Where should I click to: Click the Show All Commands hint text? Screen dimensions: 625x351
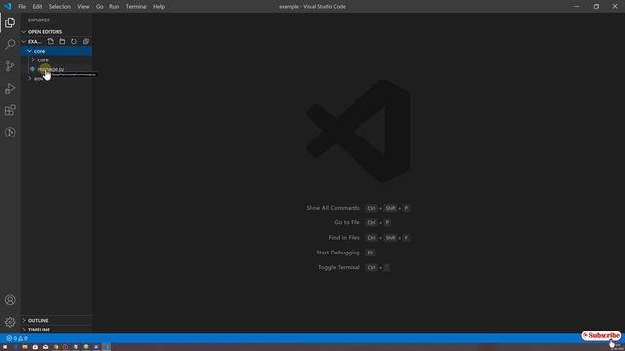pos(333,208)
